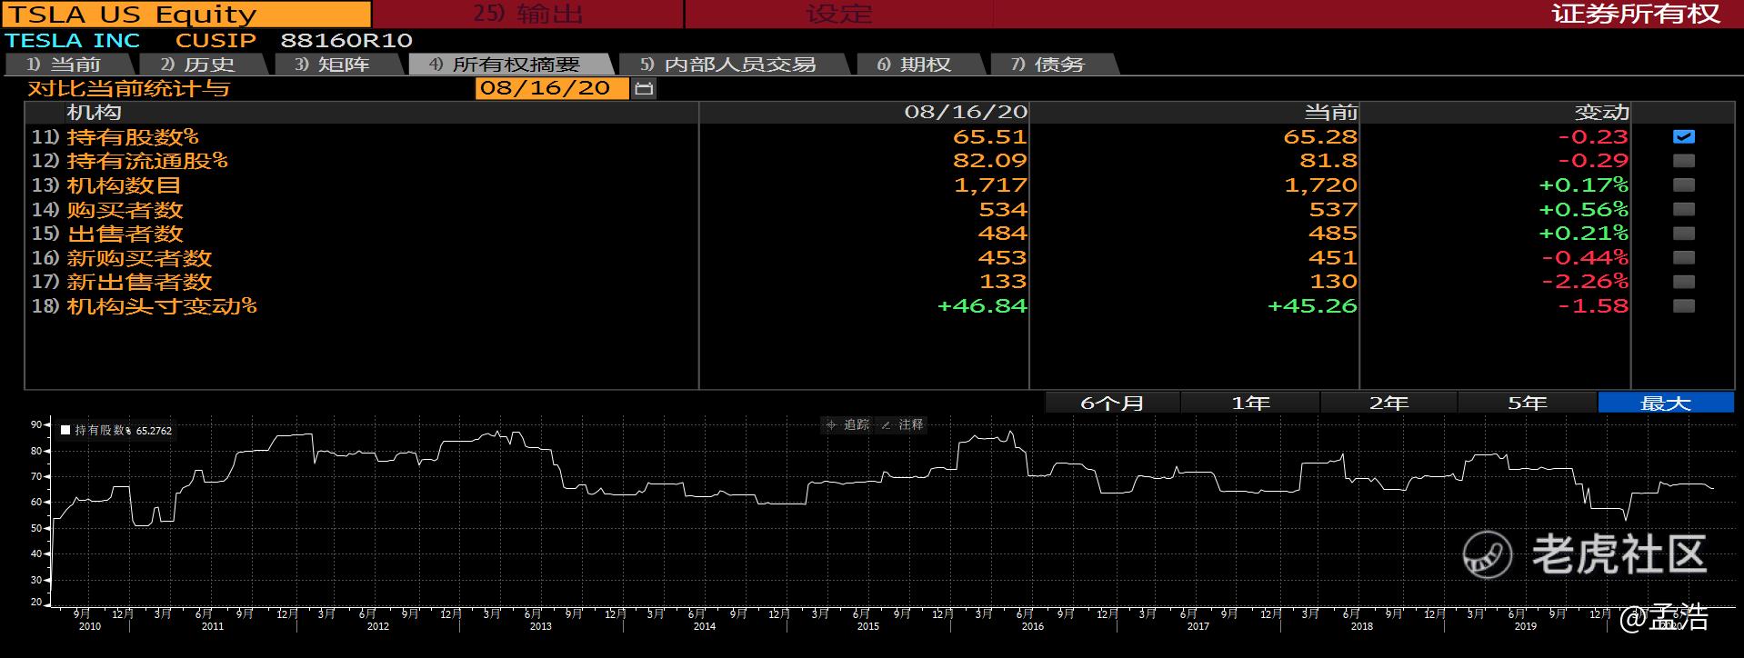Click the 证券所有权 screen title

pos(1636,14)
